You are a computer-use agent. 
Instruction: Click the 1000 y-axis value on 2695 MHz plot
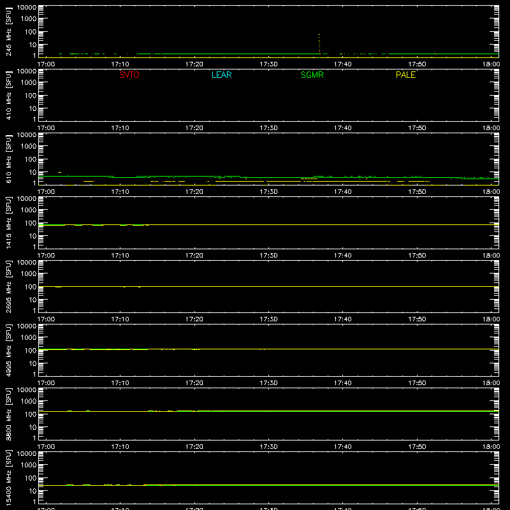(29, 274)
